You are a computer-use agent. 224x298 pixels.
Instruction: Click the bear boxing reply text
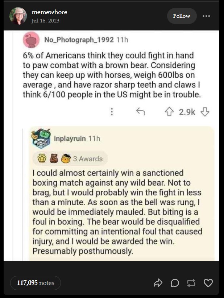117,212
